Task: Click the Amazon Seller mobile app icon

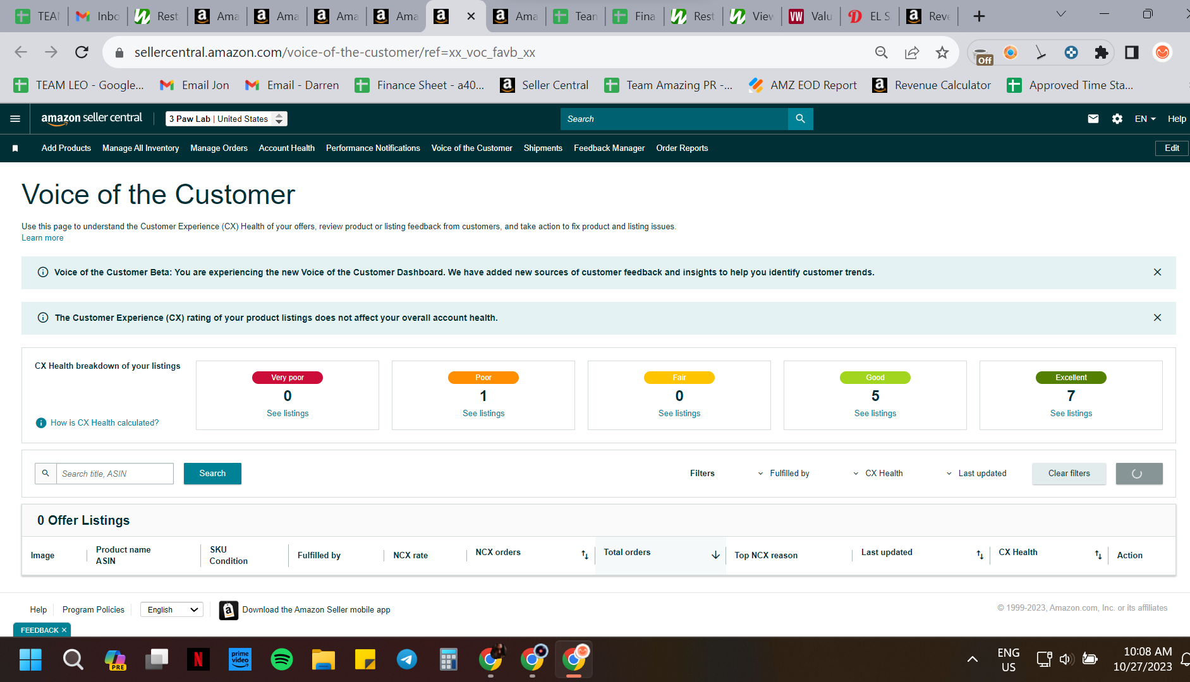Action: pos(229,610)
